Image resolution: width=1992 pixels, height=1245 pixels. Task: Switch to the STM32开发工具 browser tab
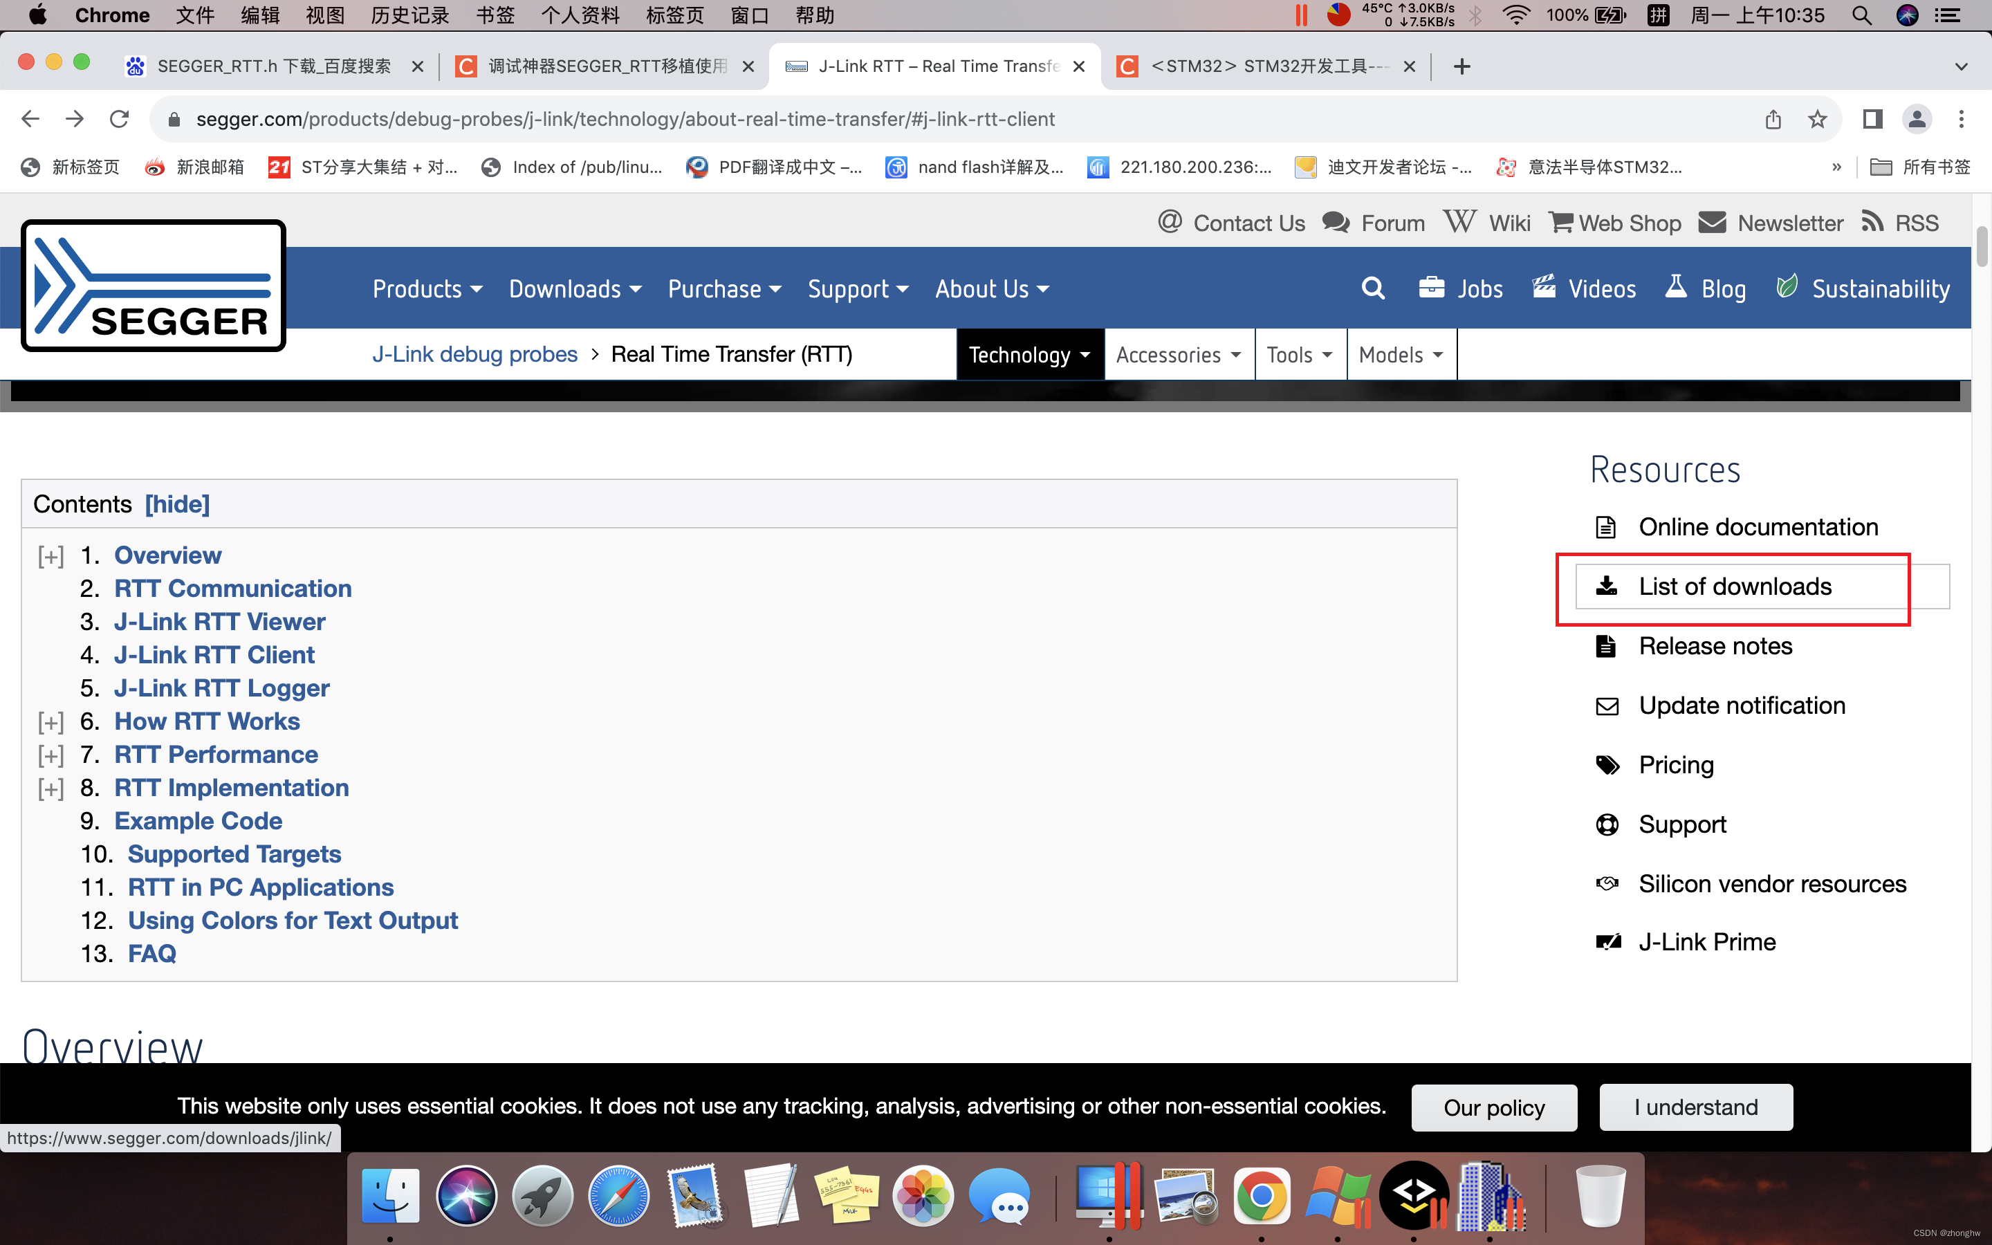click(x=1268, y=66)
